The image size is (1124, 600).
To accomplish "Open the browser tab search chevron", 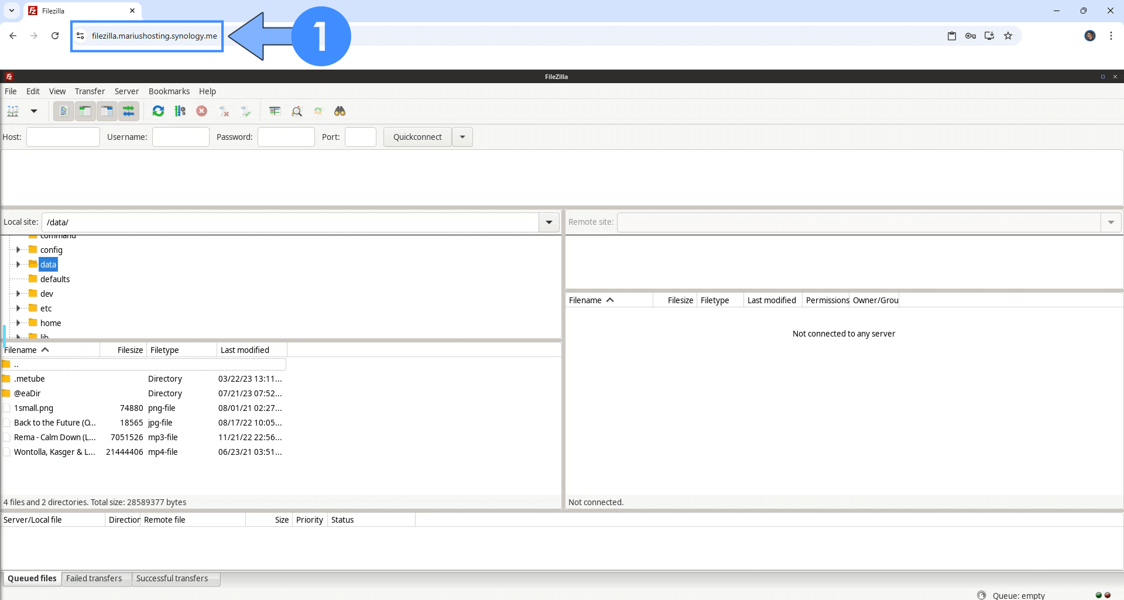I will click(x=12, y=11).
